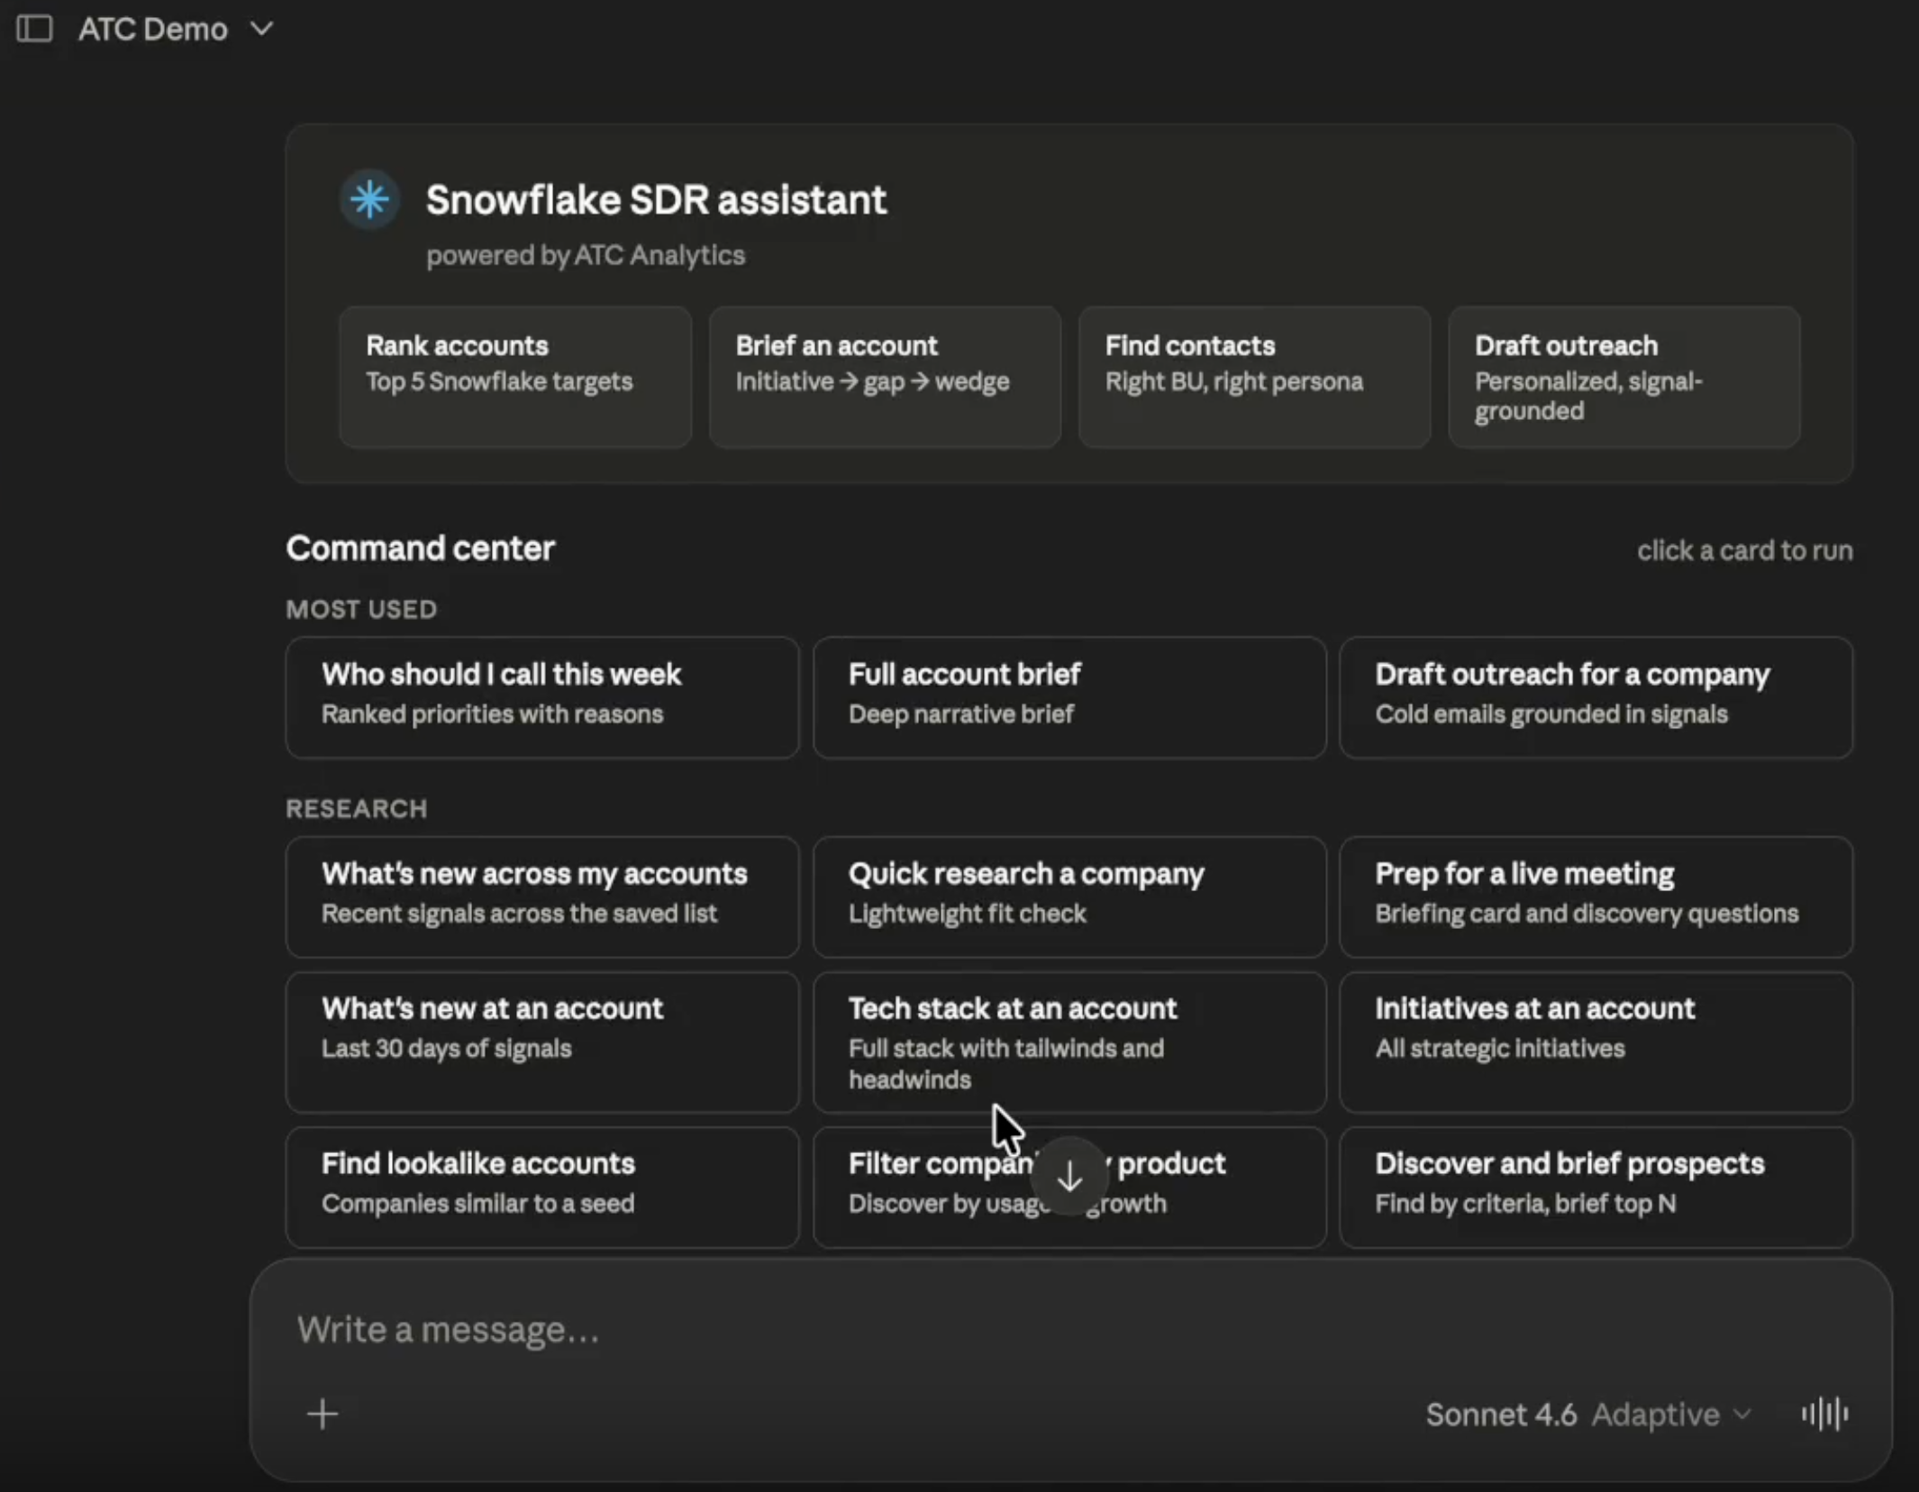
Task: Run the Filter companies by product card
Action: pos(1069,1187)
